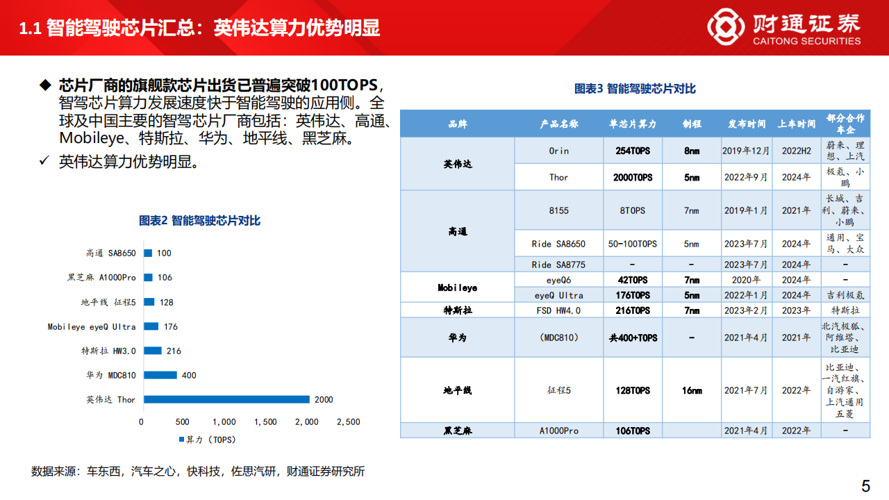Viewport: 889px width, 500px height.
Task: Click table header 发布时间
Action: coord(746,124)
